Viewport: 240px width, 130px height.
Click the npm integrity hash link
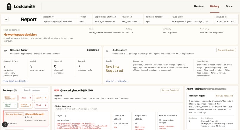point(82,126)
